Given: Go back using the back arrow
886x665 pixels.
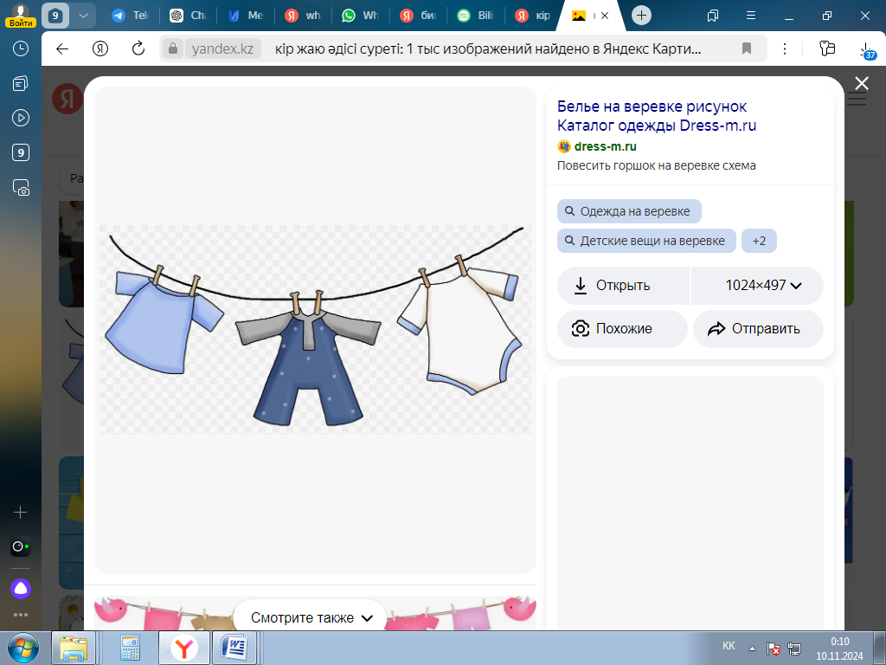Looking at the screenshot, I should click(x=62, y=48).
